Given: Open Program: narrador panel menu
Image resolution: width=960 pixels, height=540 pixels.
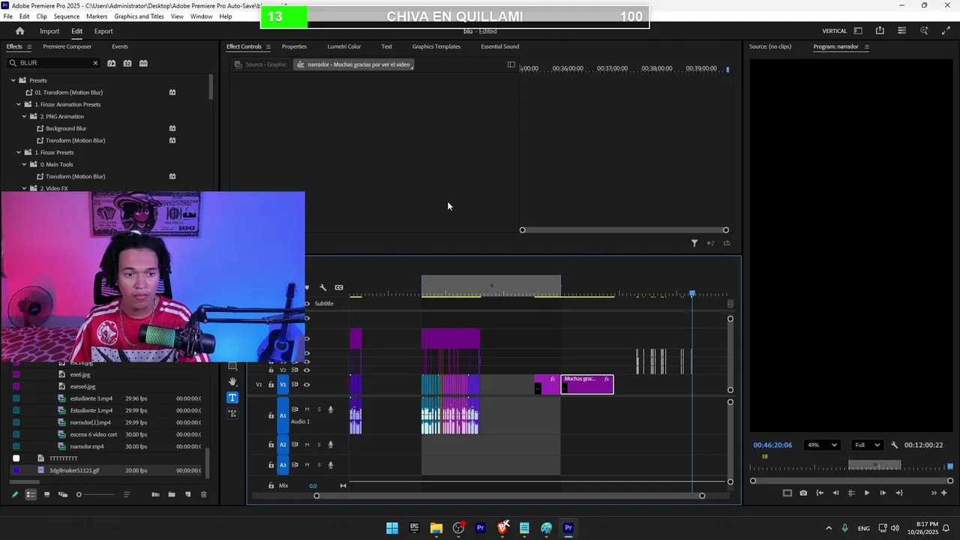Looking at the screenshot, I should click(x=866, y=46).
